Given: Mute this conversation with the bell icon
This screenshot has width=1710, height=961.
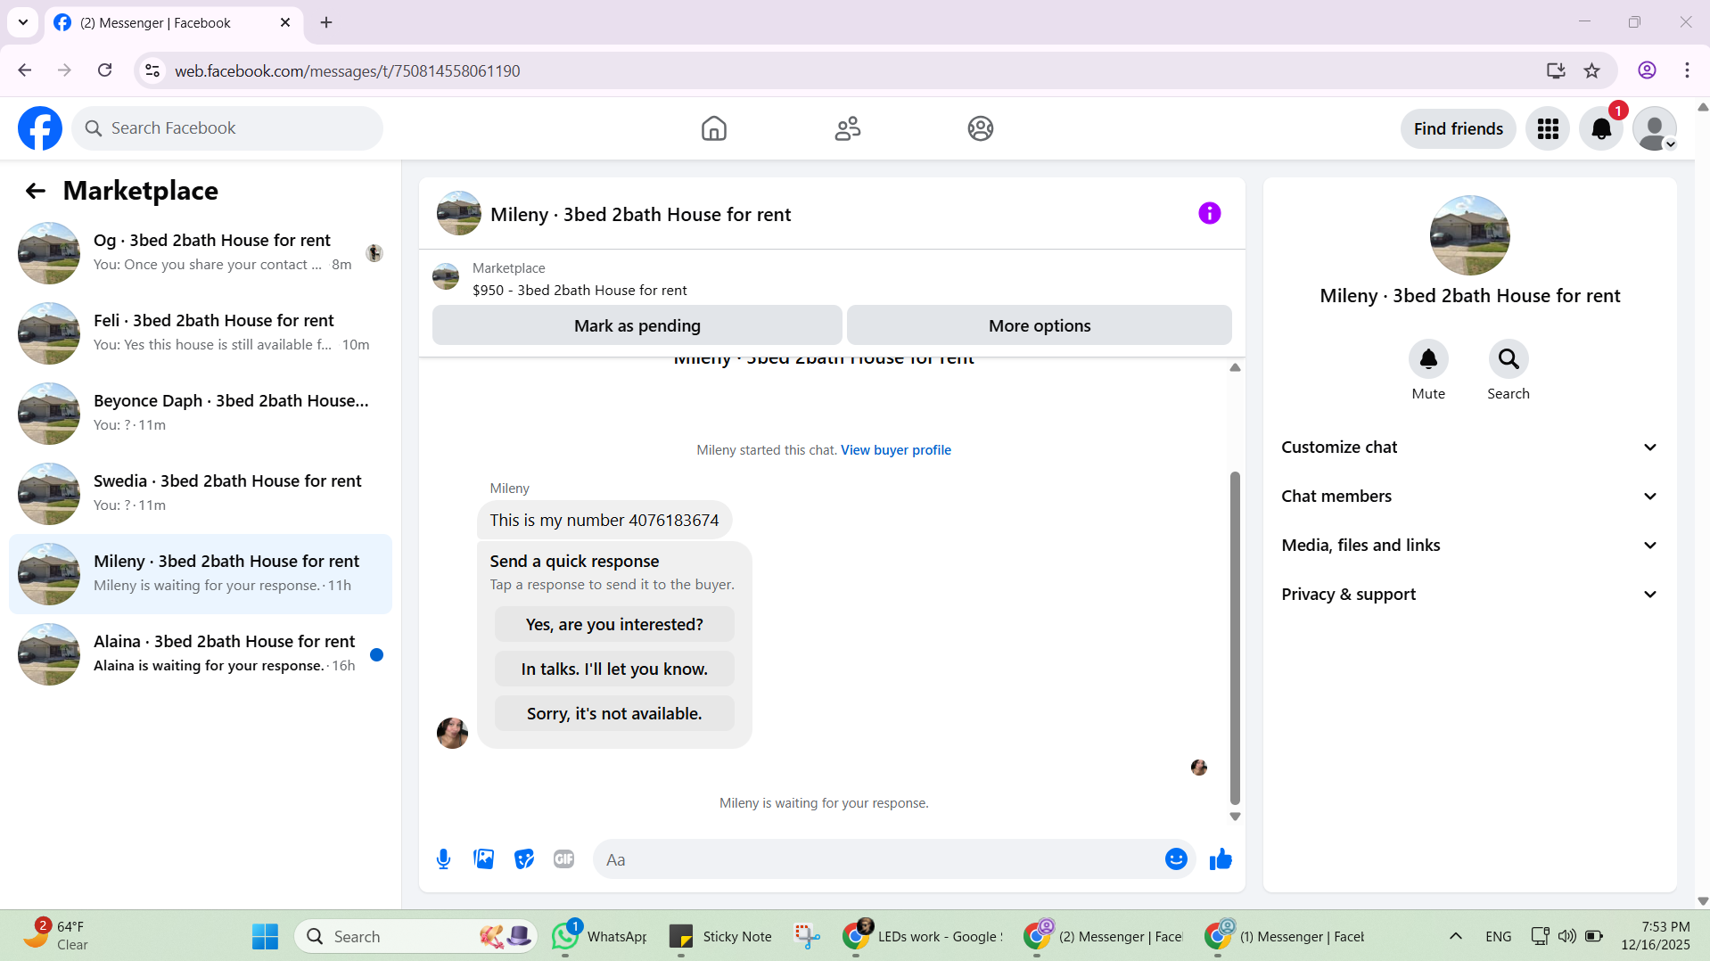Looking at the screenshot, I should 1428,359.
